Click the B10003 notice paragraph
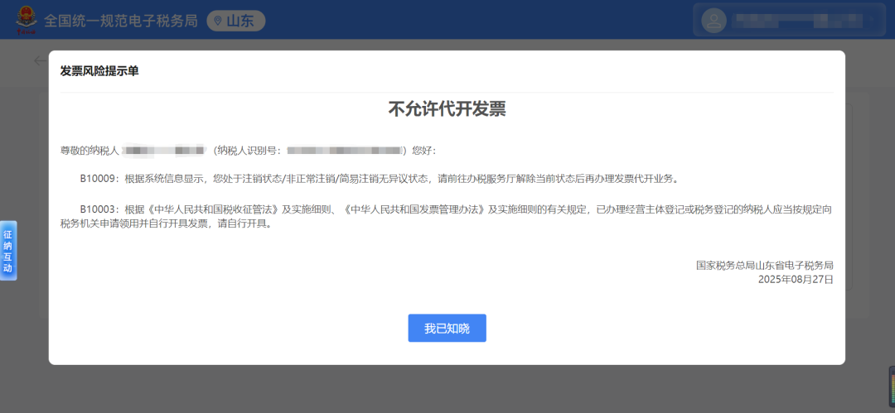 (447, 216)
